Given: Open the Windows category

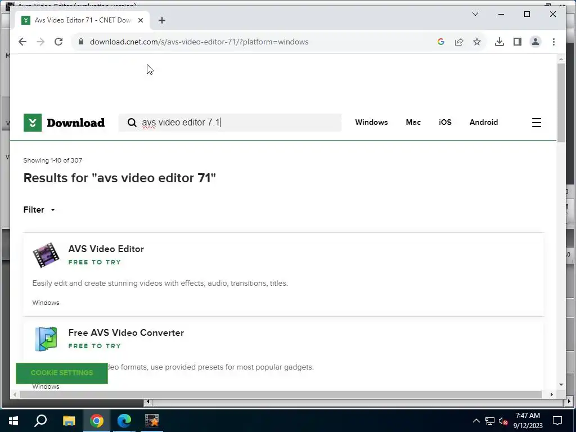Looking at the screenshot, I should [371, 122].
